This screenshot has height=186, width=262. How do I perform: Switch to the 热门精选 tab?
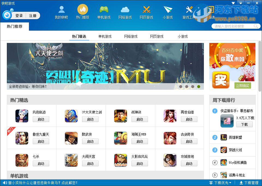tap(79, 36)
